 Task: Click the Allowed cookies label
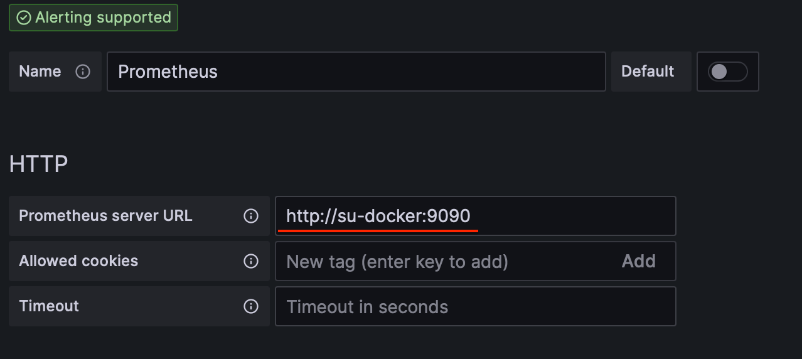point(78,261)
